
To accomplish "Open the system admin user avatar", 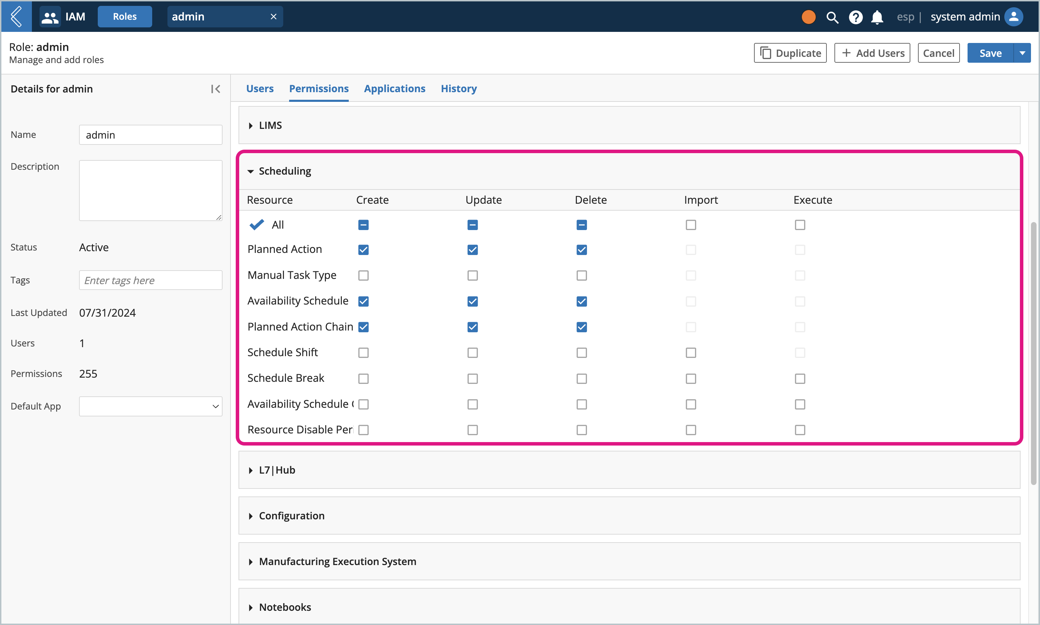I will point(1014,17).
